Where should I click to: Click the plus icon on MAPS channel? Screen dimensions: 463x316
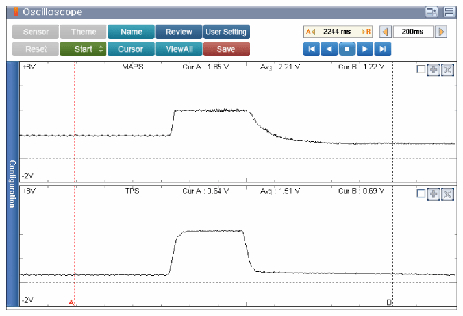(434, 69)
